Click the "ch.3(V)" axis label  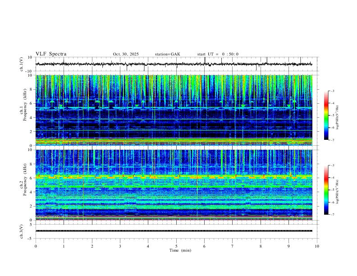click(22, 231)
